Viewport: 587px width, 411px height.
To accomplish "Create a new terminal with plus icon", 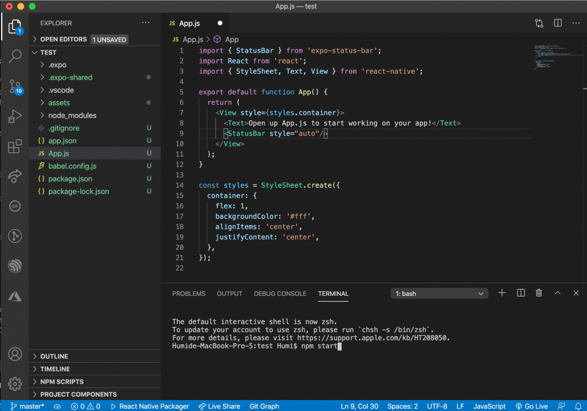I will [502, 293].
